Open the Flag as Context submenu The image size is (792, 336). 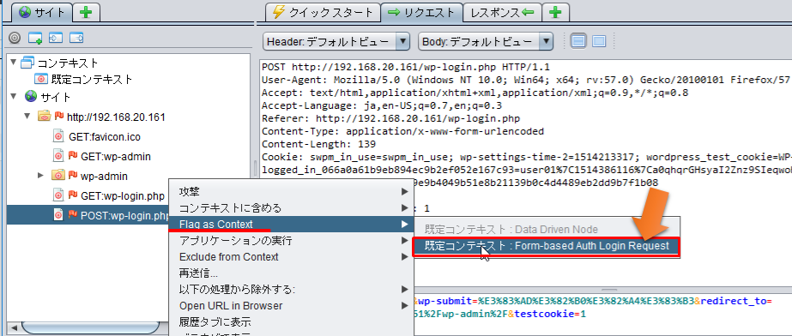click(x=293, y=225)
